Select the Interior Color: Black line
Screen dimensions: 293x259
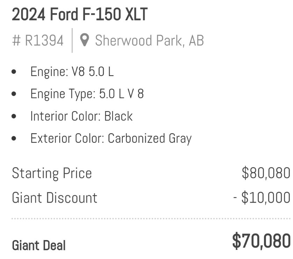tap(81, 116)
